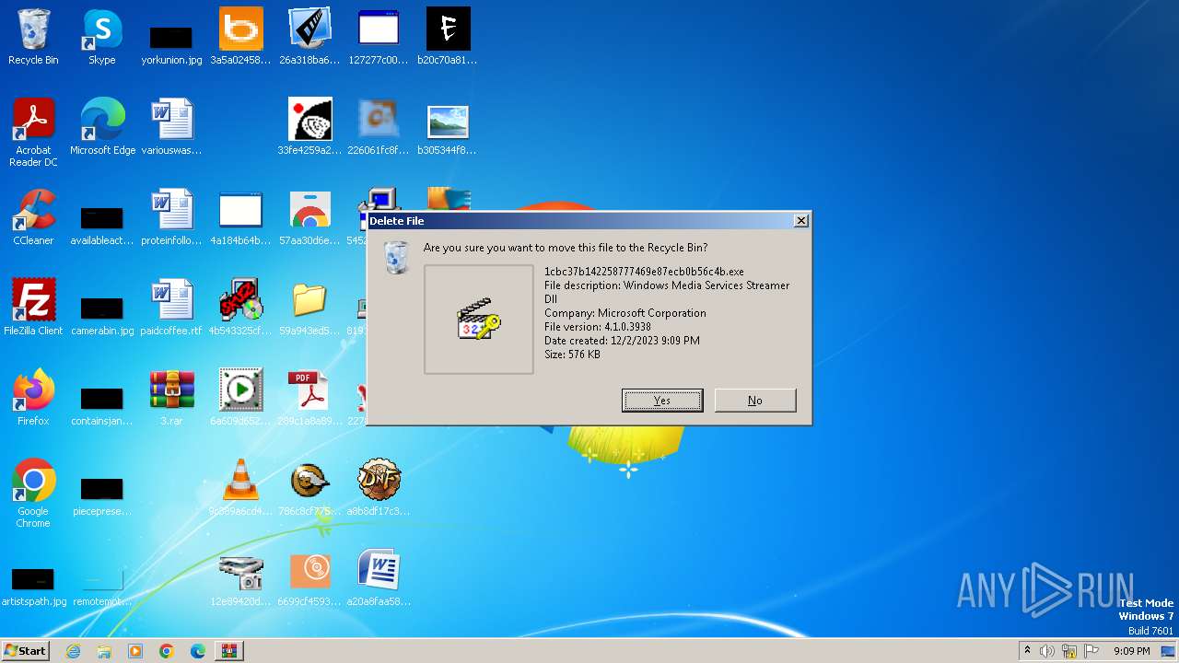Viewport: 1179px width, 663px height.
Task: Select yorkunion.jpg desktop file
Action: click(x=171, y=43)
